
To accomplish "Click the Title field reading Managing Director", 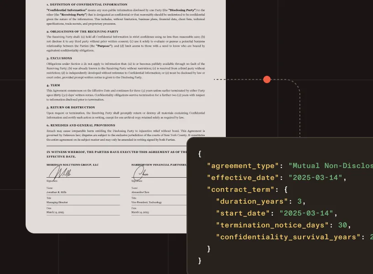I will coord(83,202).
